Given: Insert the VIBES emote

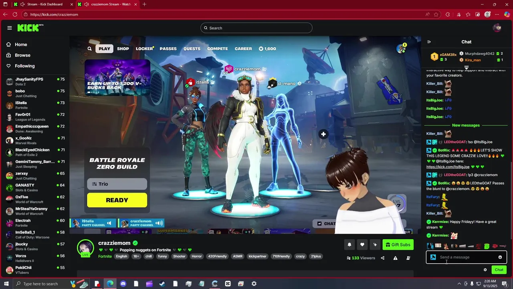Looking at the screenshot, I should coord(438,246).
